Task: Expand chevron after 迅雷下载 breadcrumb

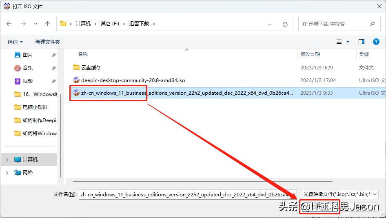Action: 154,24
